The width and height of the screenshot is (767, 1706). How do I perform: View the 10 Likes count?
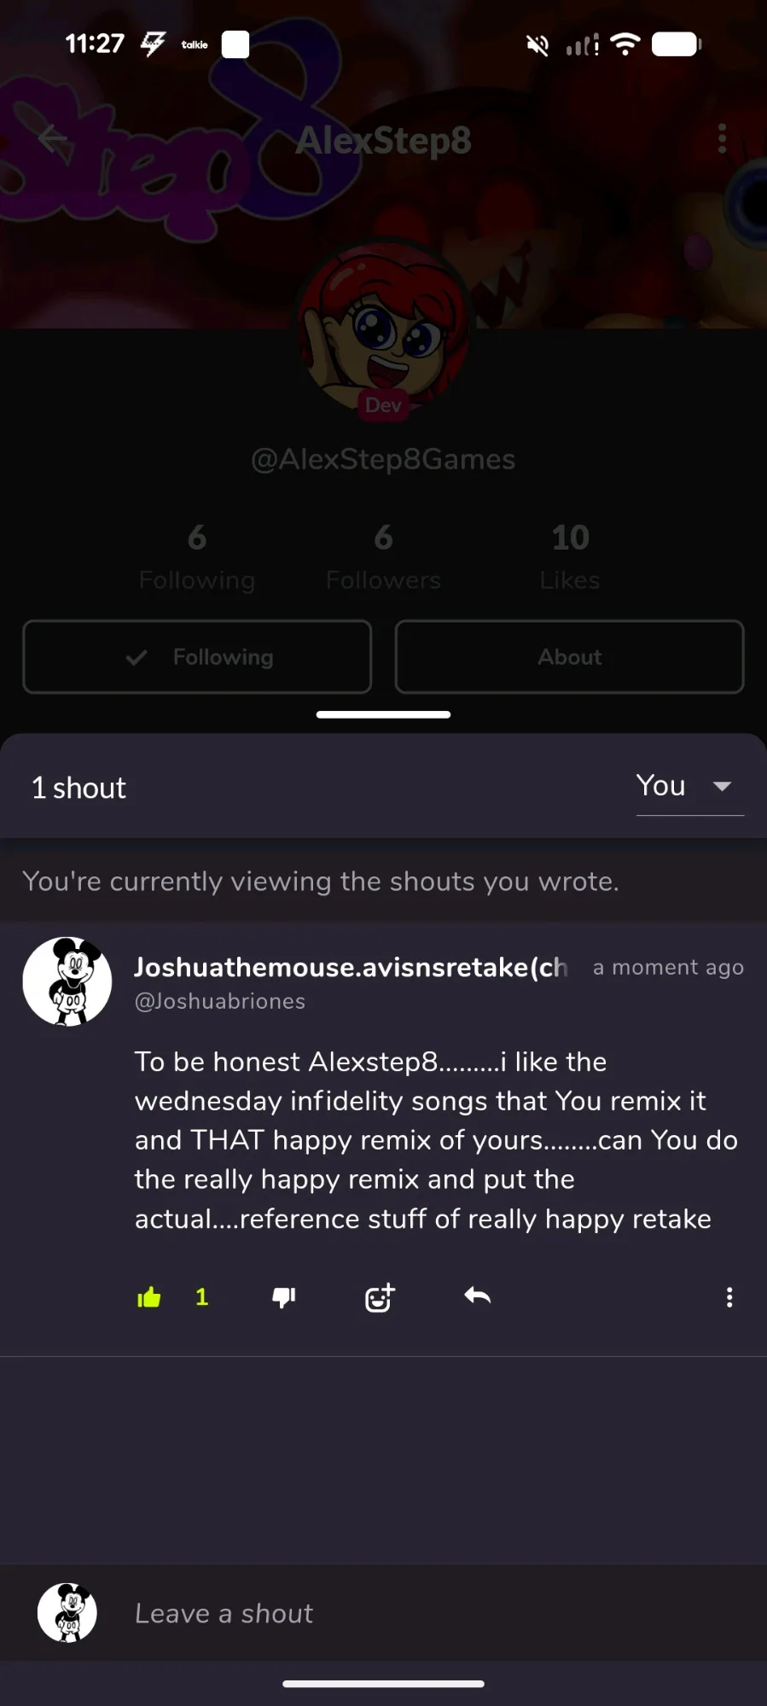[570, 556]
